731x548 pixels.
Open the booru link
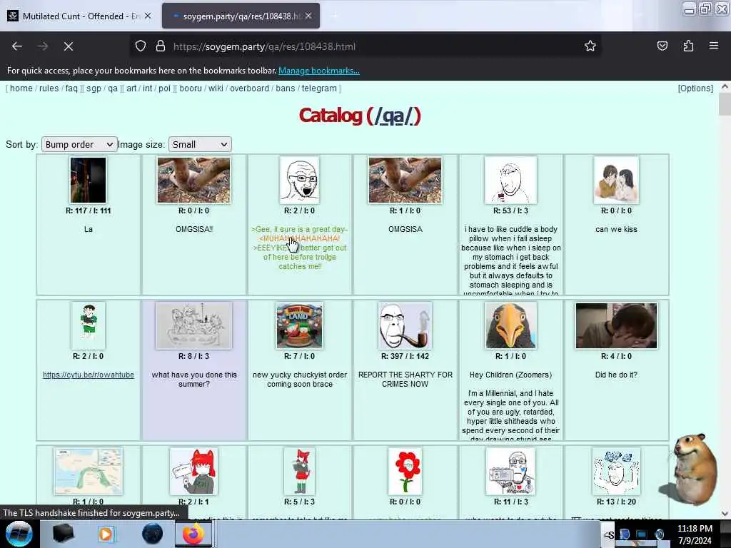click(x=191, y=88)
